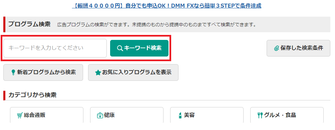Click the paperclip icon beside 保存した検索条件
This screenshot has height=130, width=335.
coord(277,48)
